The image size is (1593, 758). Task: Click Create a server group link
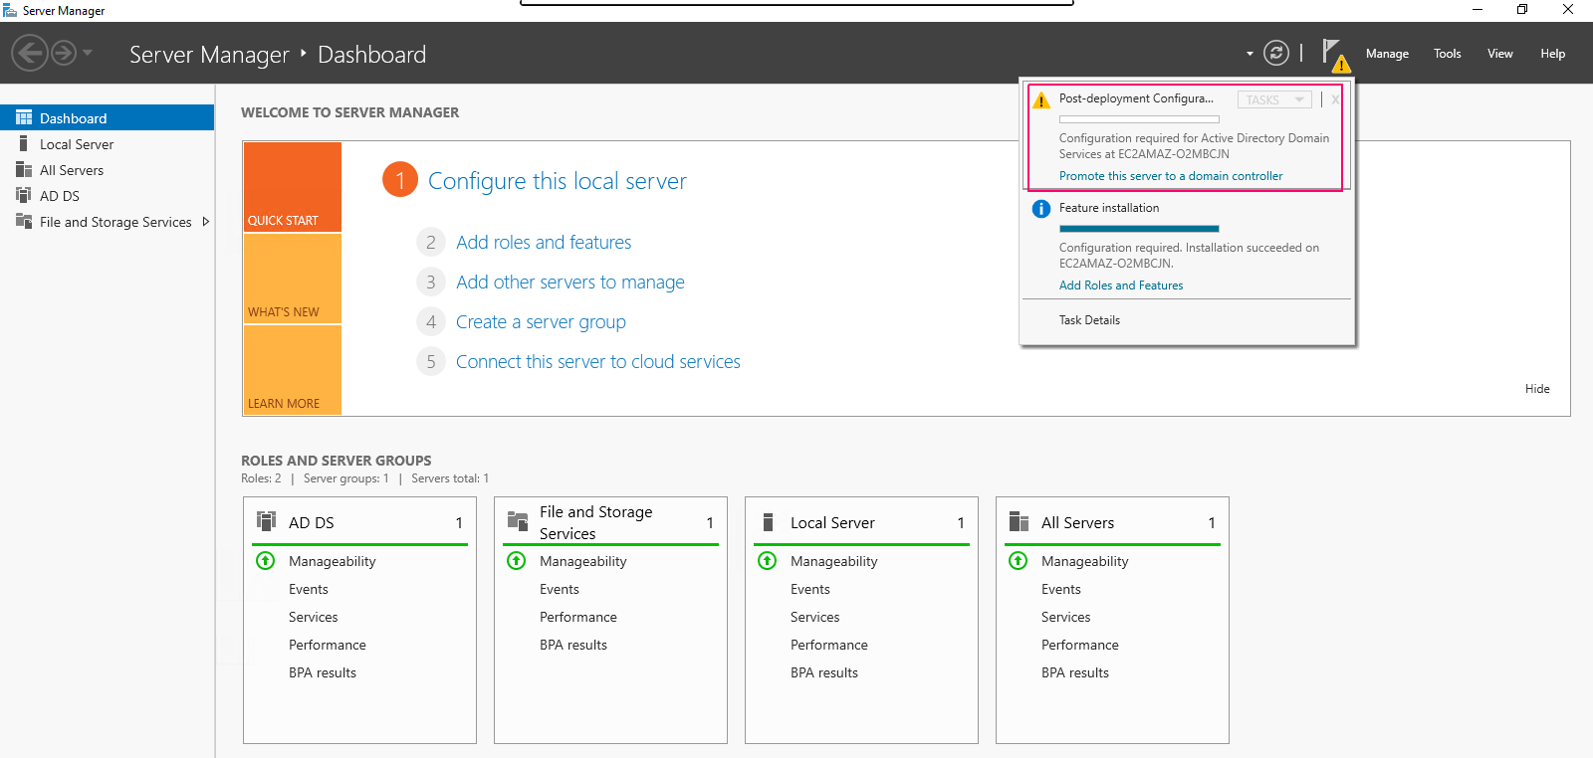(x=541, y=321)
